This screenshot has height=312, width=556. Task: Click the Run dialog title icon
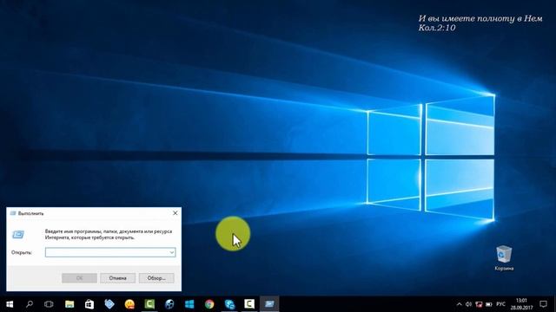14,213
